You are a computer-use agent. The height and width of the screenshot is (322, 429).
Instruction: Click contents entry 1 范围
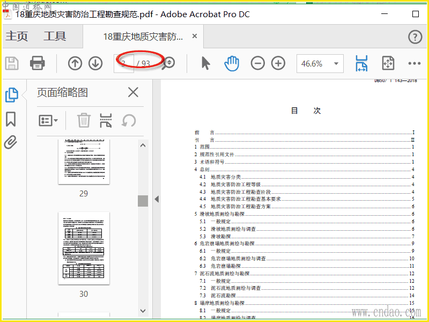coord(304,147)
